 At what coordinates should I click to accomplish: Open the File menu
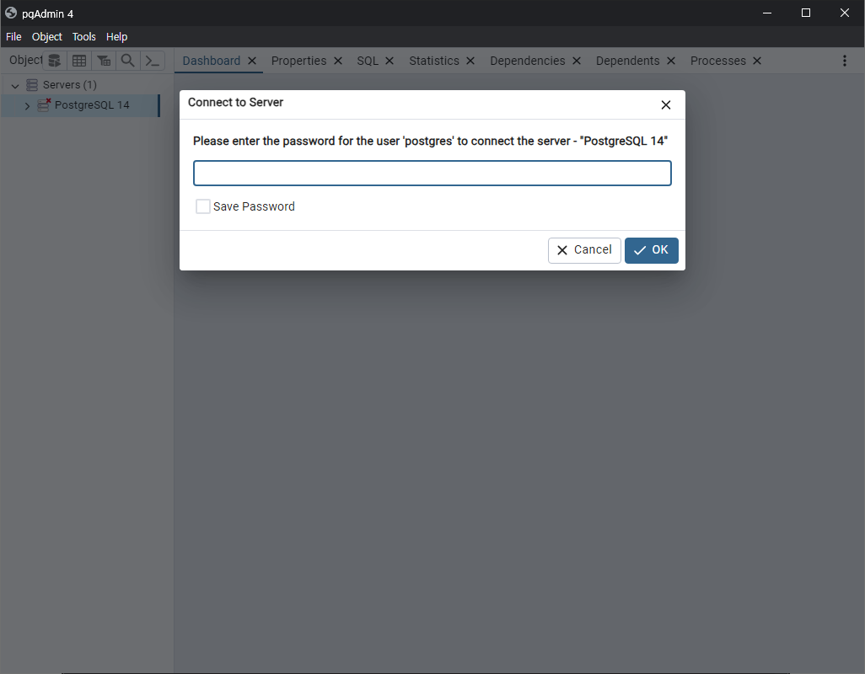(x=13, y=37)
